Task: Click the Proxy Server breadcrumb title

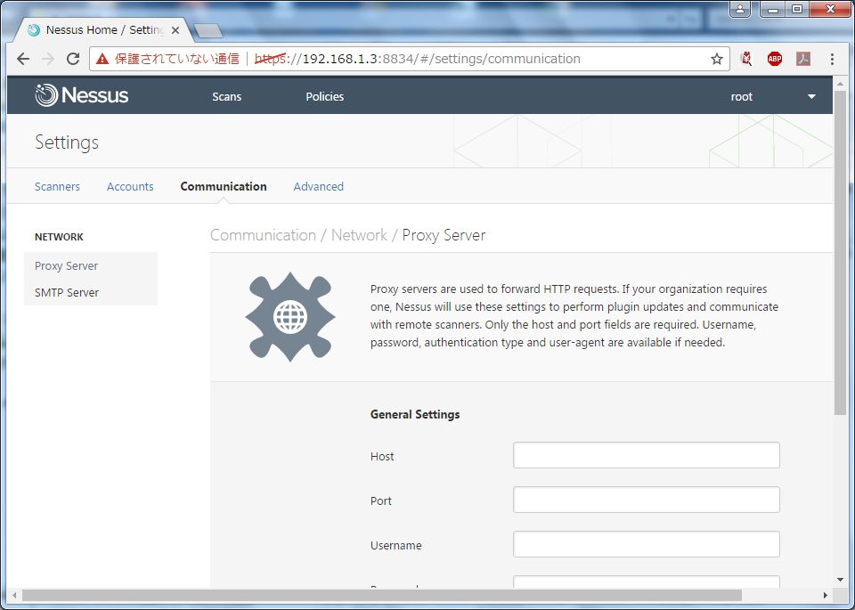Action: point(444,235)
